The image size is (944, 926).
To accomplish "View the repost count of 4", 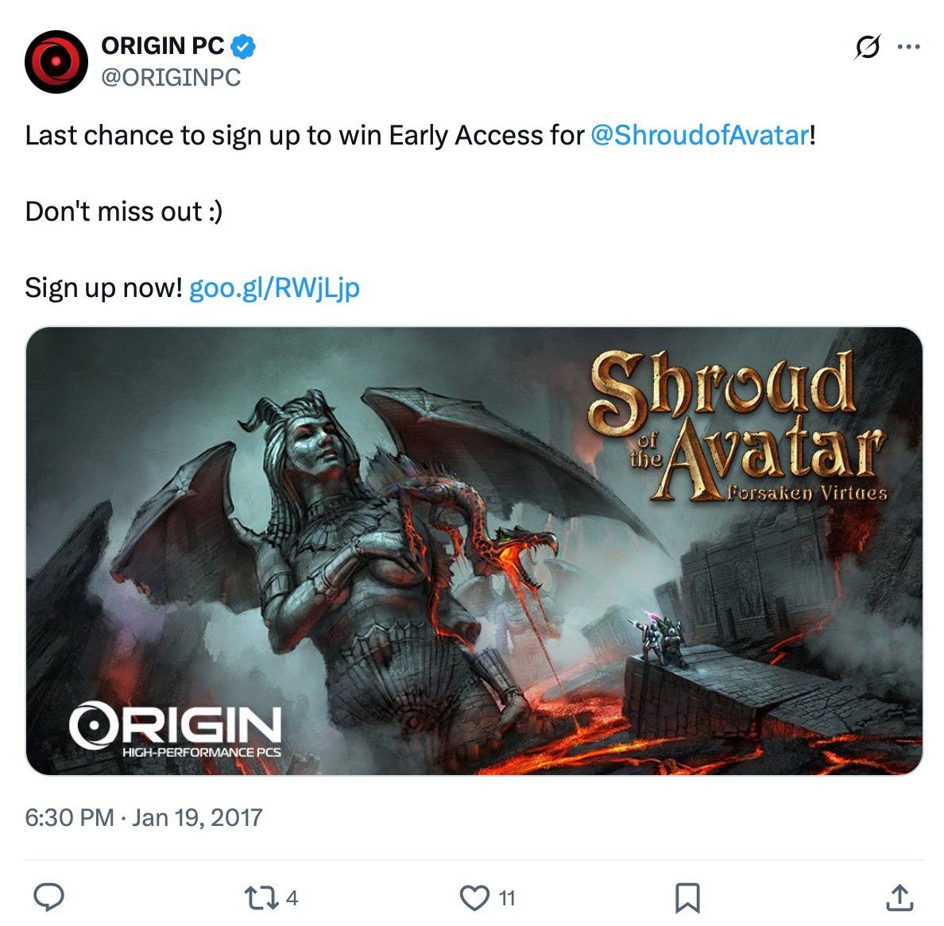I will (292, 898).
